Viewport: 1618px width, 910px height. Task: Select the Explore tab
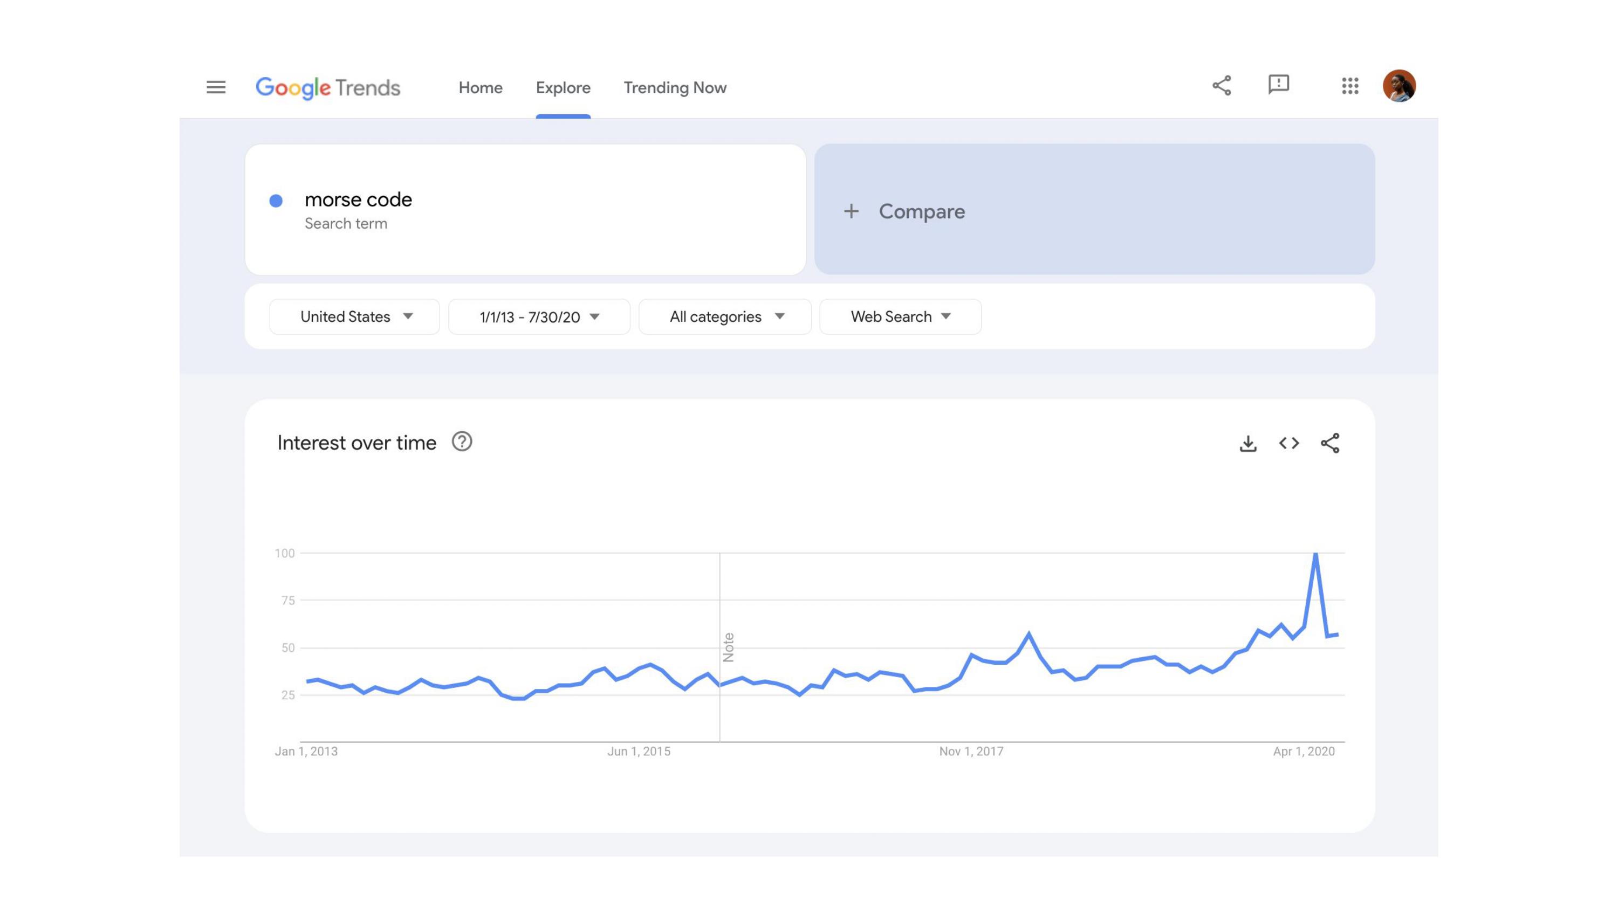pos(563,88)
